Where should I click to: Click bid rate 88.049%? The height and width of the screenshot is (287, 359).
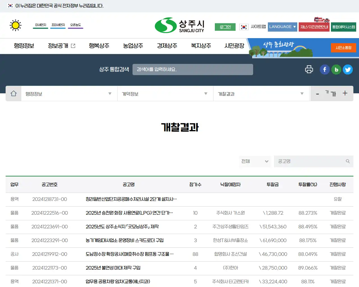tap(308, 254)
